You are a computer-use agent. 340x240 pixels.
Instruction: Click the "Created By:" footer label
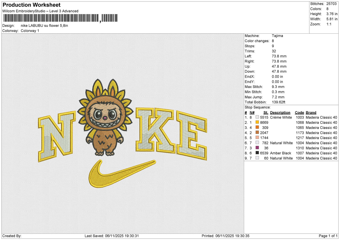tap(12, 236)
